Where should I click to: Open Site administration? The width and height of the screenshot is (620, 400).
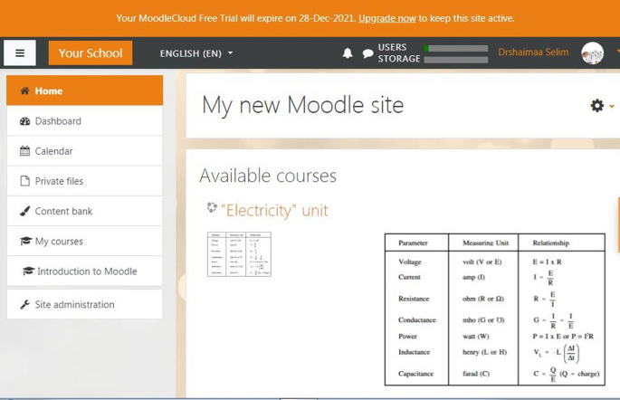click(x=84, y=304)
